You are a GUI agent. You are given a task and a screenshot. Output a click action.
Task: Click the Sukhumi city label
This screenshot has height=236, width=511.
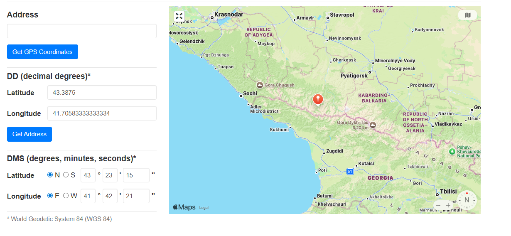point(279,130)
